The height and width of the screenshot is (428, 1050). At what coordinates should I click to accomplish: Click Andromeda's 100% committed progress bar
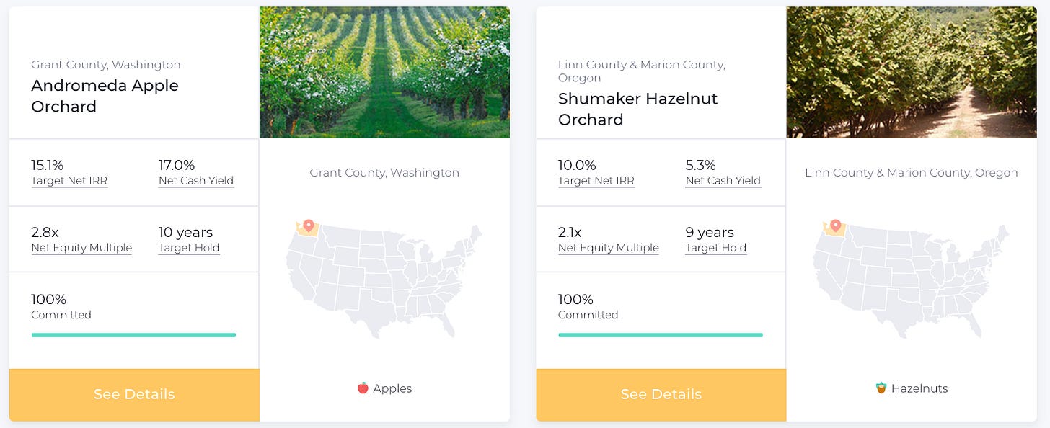133,335
